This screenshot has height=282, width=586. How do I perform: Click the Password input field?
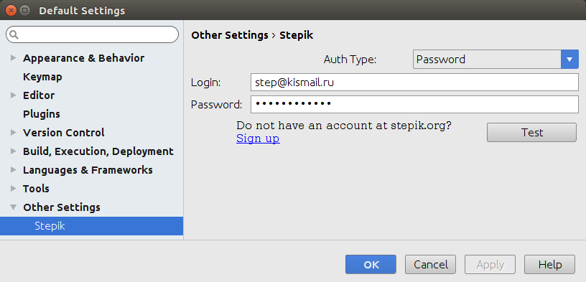[414, 104]
